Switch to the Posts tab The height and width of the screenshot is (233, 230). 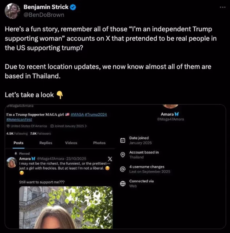pos(19,143)
